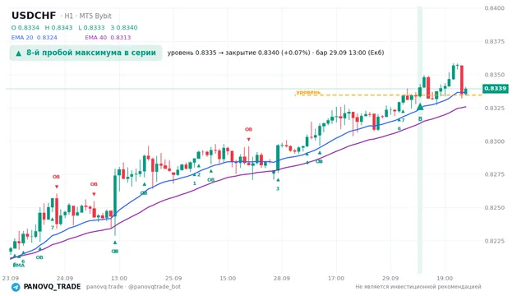Click the "8-й пробой максимума в серии" badge
Viewport: 526px width, 296px height.
coord(85,53)
